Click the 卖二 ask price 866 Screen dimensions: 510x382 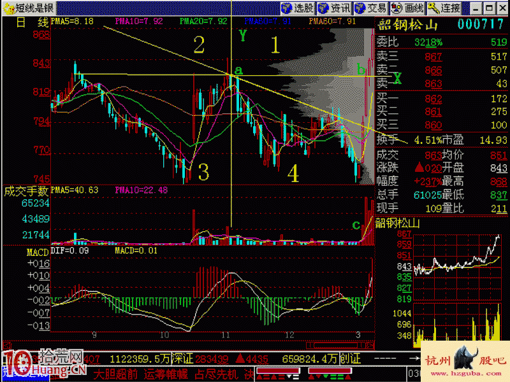(433, 70)
